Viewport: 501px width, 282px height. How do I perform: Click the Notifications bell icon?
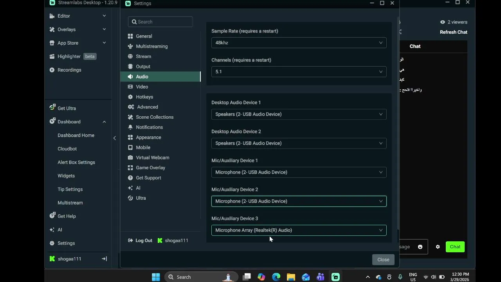(x=130, y=127)
